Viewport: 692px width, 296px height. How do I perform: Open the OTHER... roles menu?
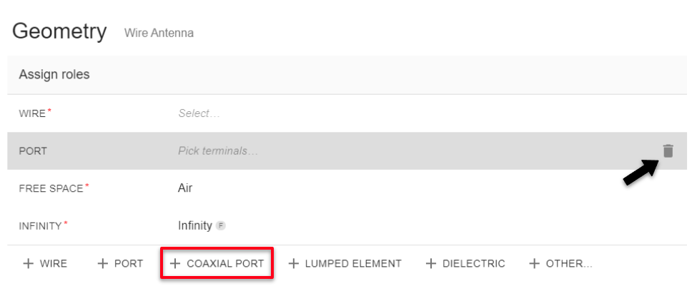click(x=560, y=263)
